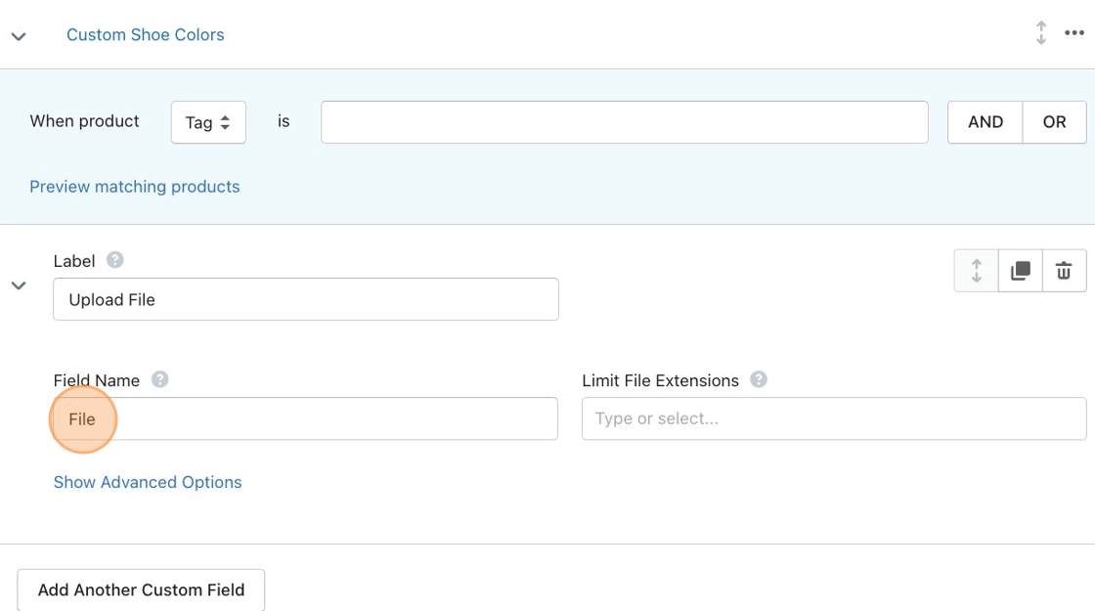Viewport: 1095px width, 611px height.
Task: Click the move field up/down icon
Action: [976, 271]
